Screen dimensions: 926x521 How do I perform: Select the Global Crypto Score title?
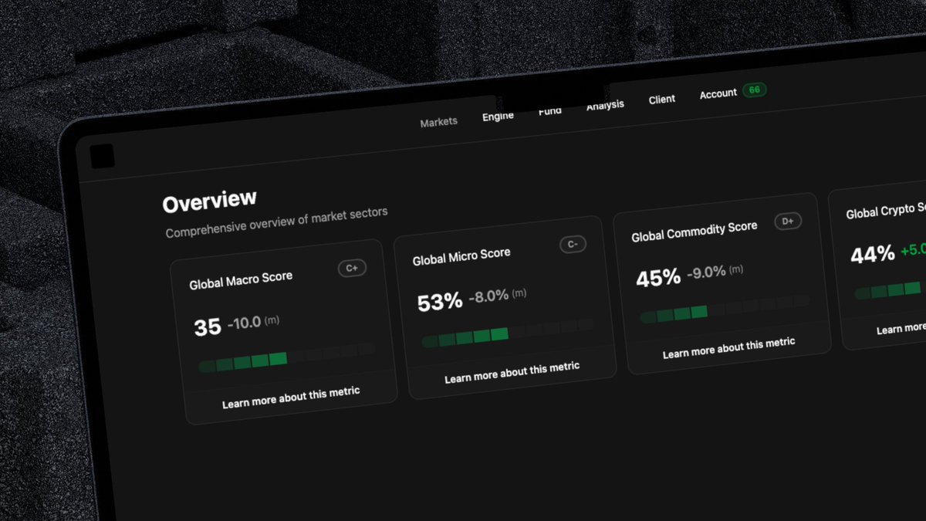(x=886, y=211)
